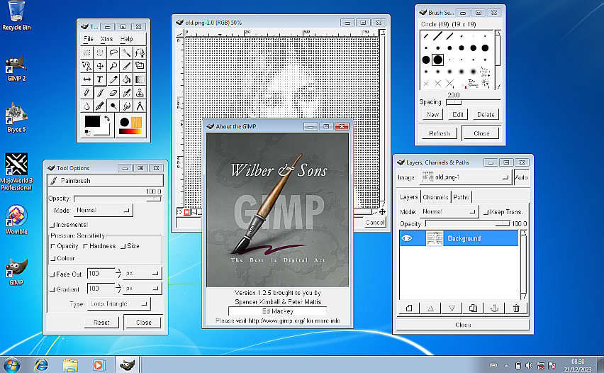Image resolution: width=604 pixels, height=373 pixels.
Task: Tick the Fade Out checkbox
Action: tap(52, 274)
